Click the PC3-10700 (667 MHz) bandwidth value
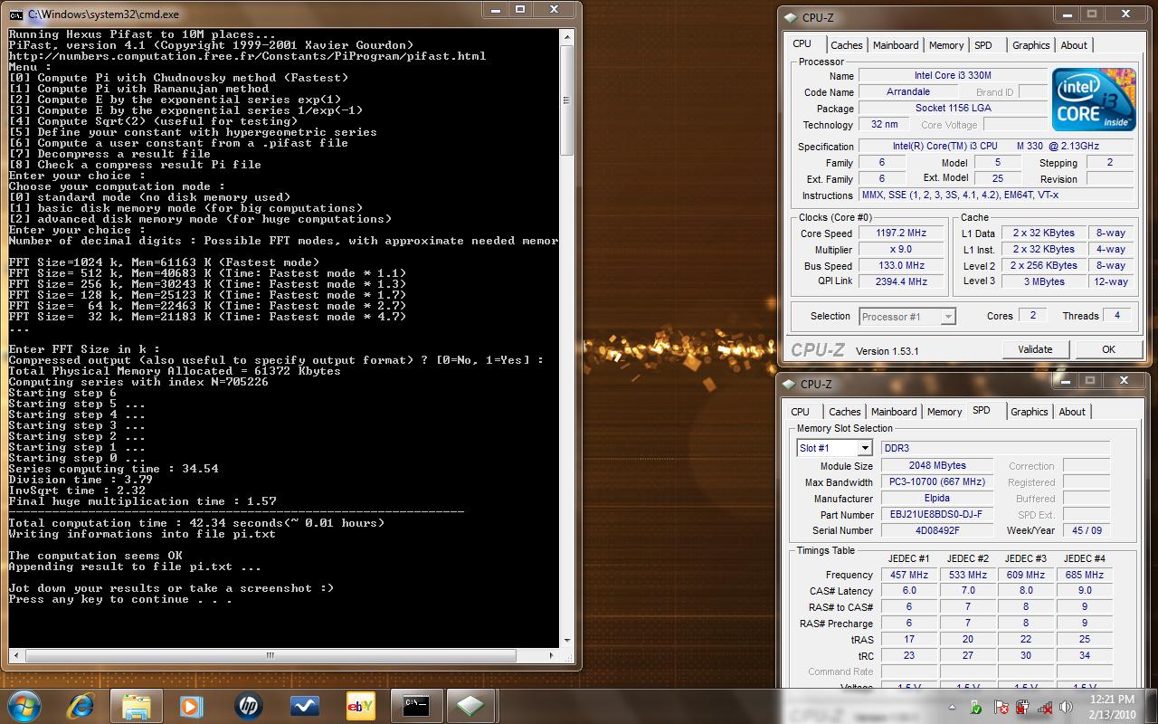The image size is (1158, 724). click(937, 482)
